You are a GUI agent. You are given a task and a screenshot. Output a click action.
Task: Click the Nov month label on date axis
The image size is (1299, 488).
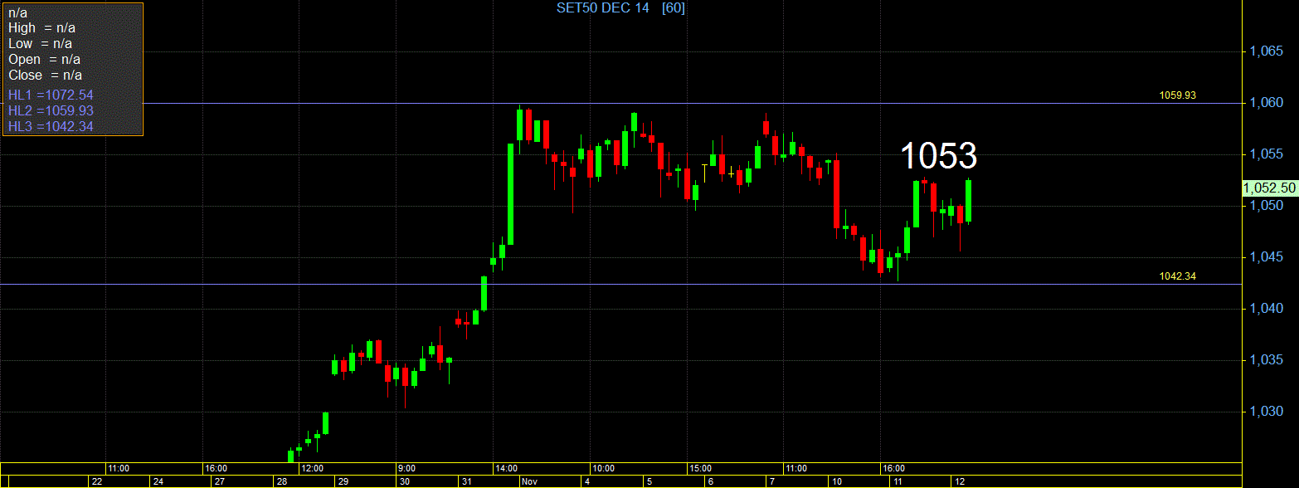pyautogui.click(x=529, y=481)
